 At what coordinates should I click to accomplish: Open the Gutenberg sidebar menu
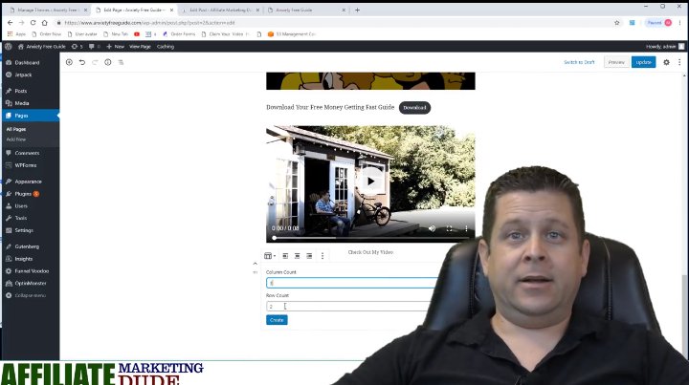27,246
